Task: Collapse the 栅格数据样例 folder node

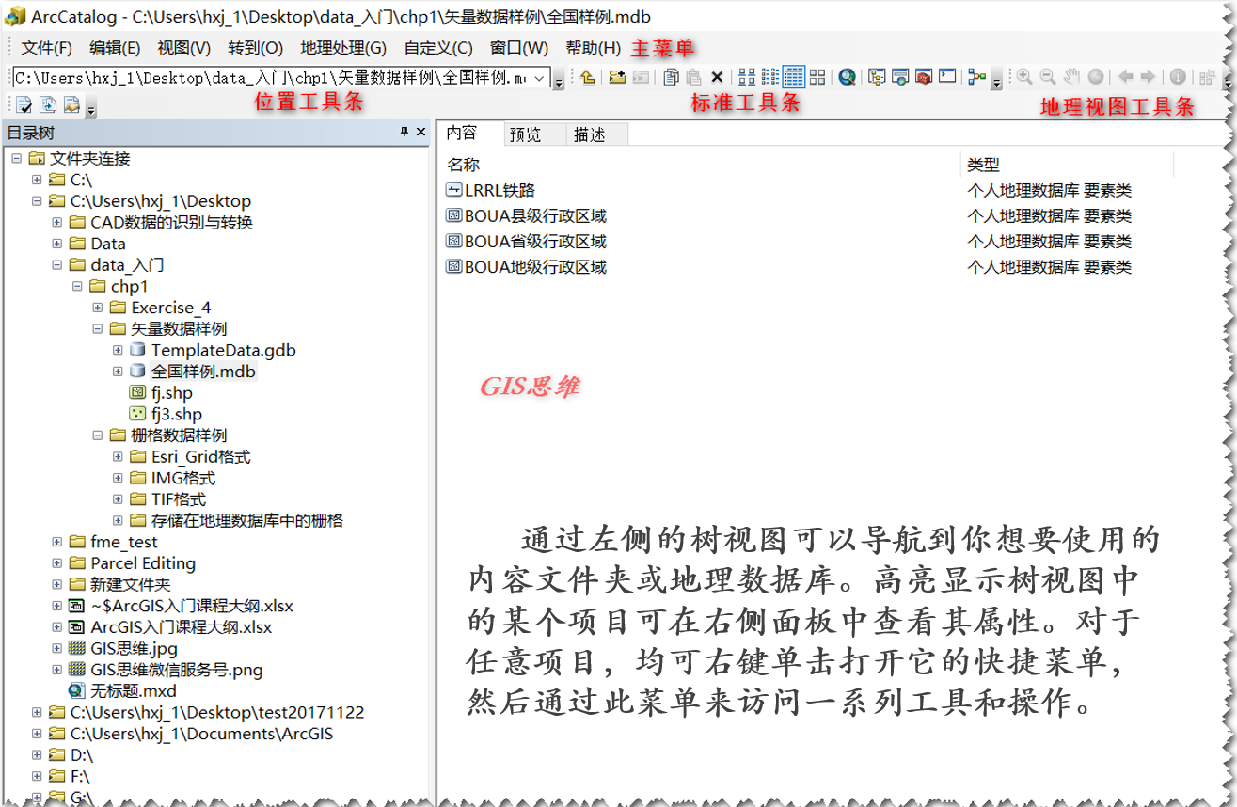Action: tap(98, 435)
